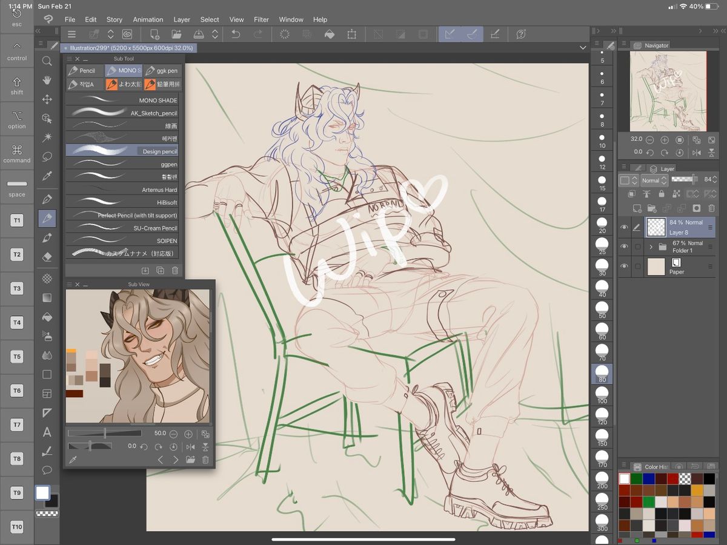This screenshot has width=727, height=545.
Task: Toggle Snap to ruler in command bar
Action: [450, 35]
